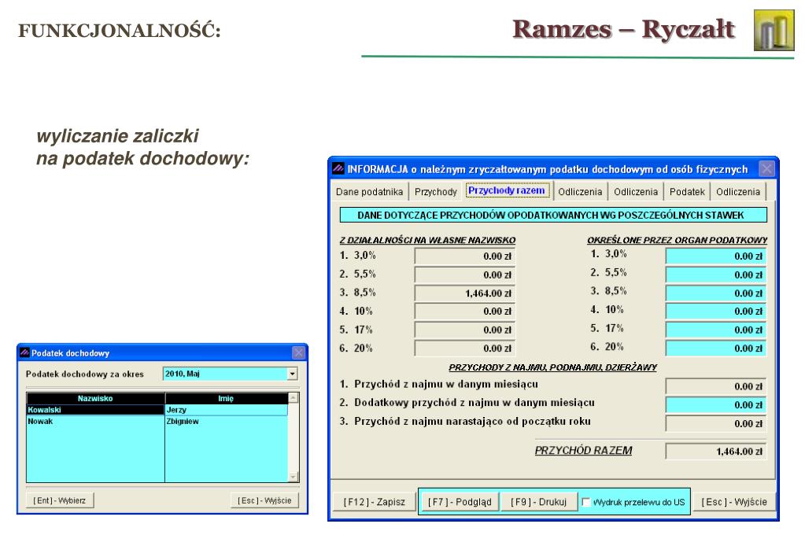Click the 20% own-activity amount field
805x557 pixels.
(464, 349)
